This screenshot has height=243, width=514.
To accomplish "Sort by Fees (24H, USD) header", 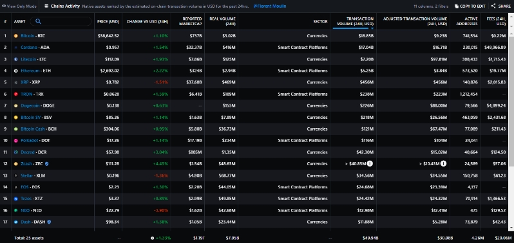I will 497,21.
